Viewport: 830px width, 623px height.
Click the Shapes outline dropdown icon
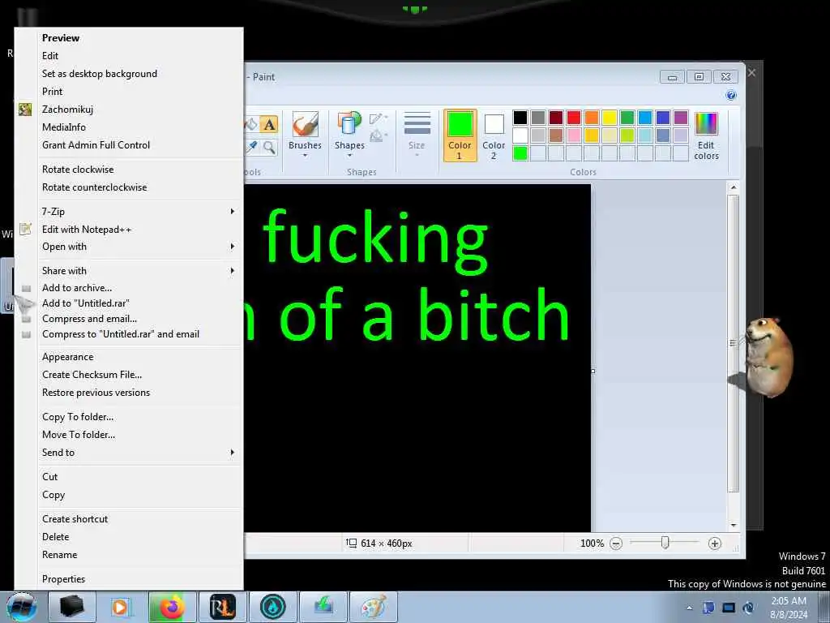[378, 118]
